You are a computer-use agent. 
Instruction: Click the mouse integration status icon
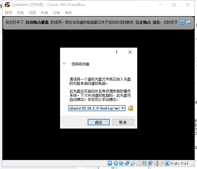161,163
